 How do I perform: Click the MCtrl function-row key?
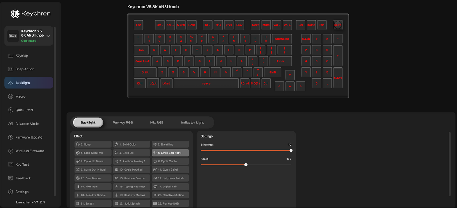pos(181,25)
